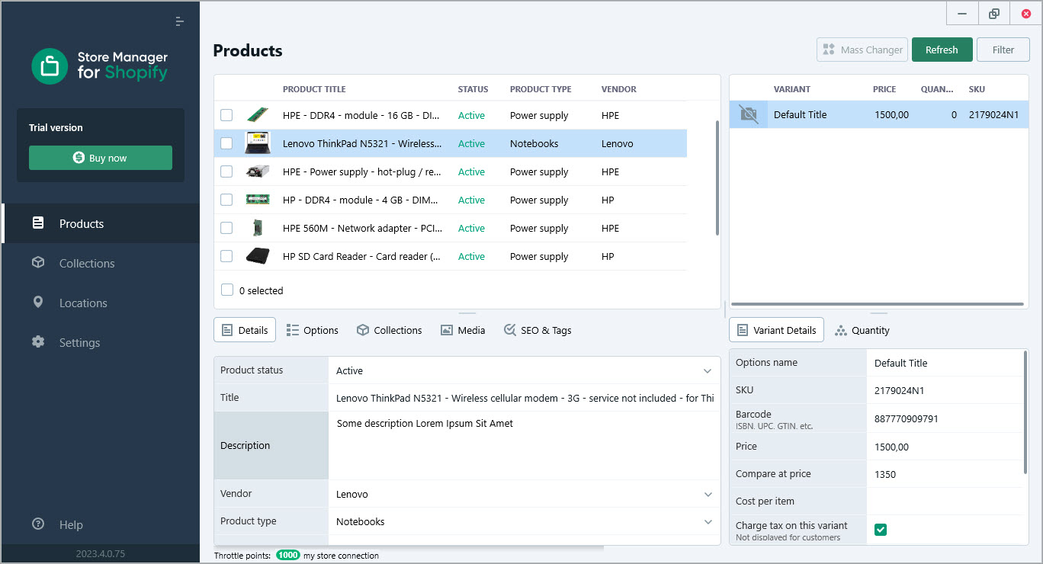The height and width of the screenshot is (564, 1043).
Task: Click the variant details vertical scrollbar
Action: [x=1026, y=412]
